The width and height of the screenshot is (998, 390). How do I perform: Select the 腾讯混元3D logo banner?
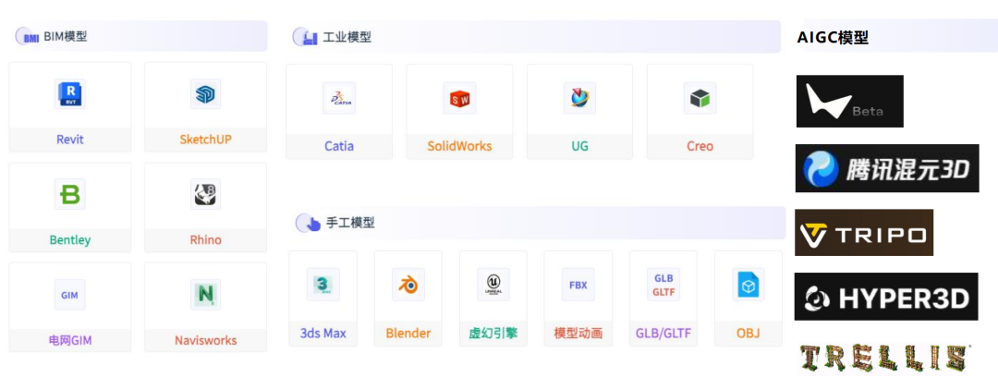point(887,168)
